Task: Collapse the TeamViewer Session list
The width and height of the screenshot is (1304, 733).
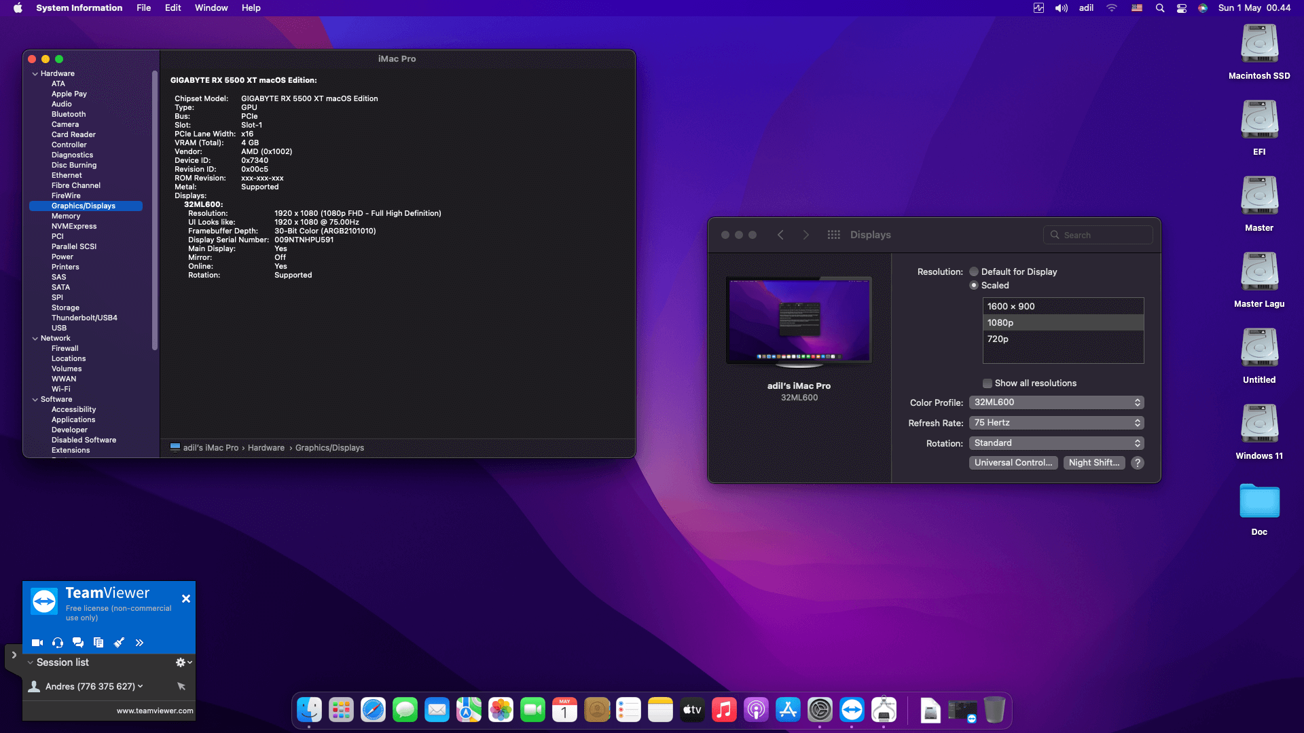Action: point(31,662)
